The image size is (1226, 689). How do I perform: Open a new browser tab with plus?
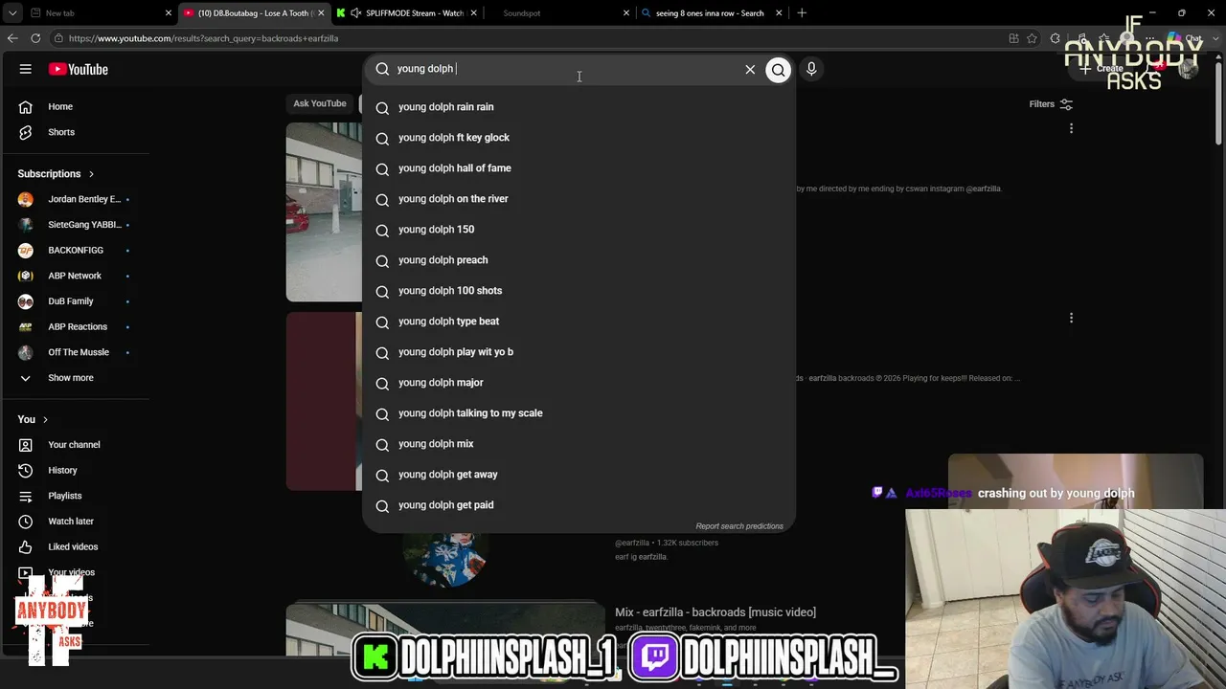[802, 13]
